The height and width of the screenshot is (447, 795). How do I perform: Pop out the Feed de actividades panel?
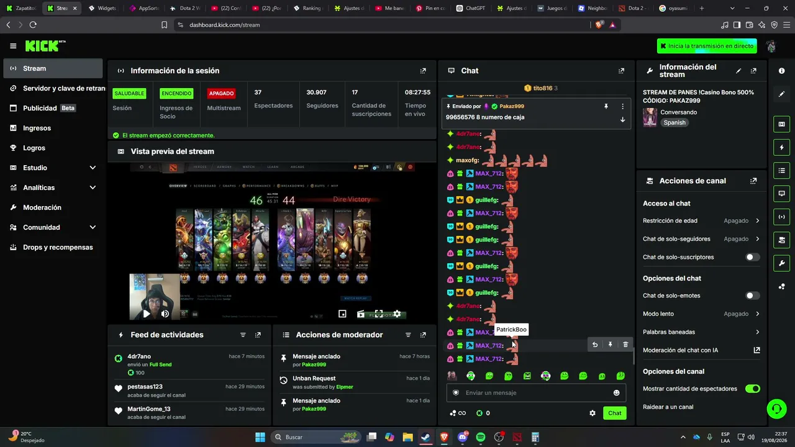click(x=258, y=335)
